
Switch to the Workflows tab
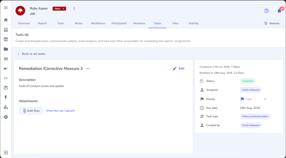[x=98, y=23]
